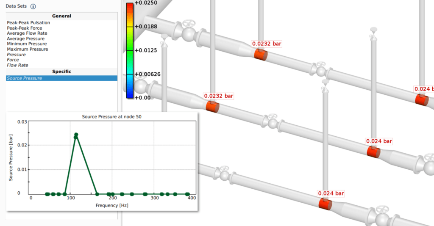This screenshot has width=434, height=226.
Task: Click the +0.00 legend value
Action: click(142, 97)
